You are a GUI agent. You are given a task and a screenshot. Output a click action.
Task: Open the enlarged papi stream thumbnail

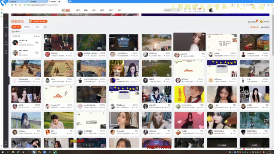point(189,42)
